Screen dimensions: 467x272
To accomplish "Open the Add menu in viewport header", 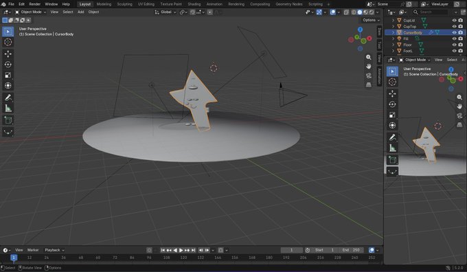I will pyautogui.click(x=81, y=12).
